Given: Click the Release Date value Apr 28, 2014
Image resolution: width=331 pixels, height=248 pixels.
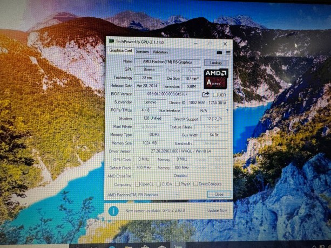Looking at the screenshot, I should pos(147,86).
